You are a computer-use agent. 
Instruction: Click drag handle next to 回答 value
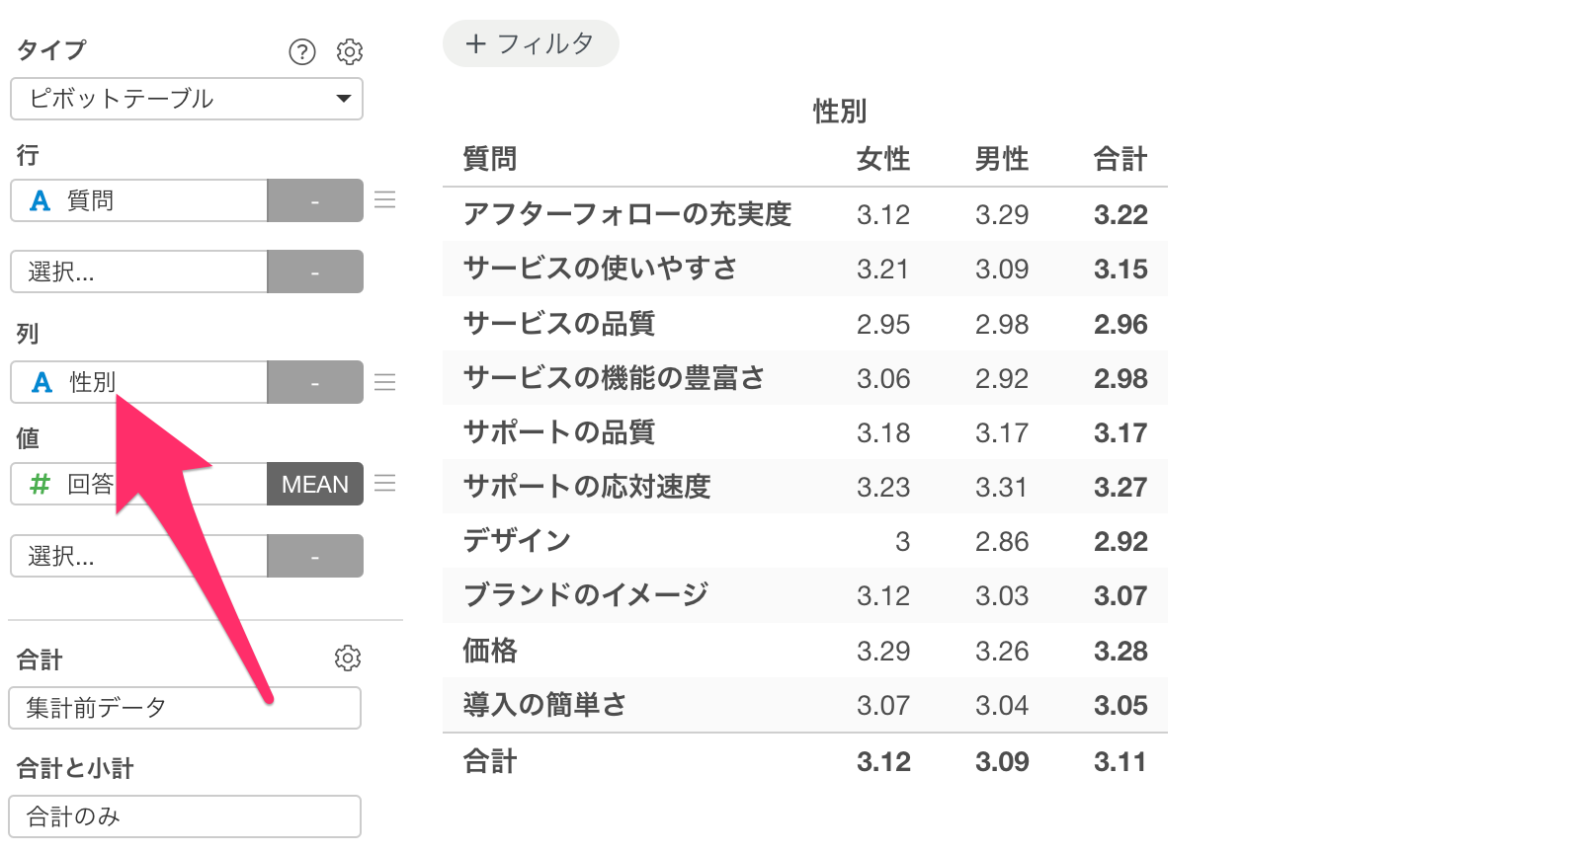pos(385,484)
